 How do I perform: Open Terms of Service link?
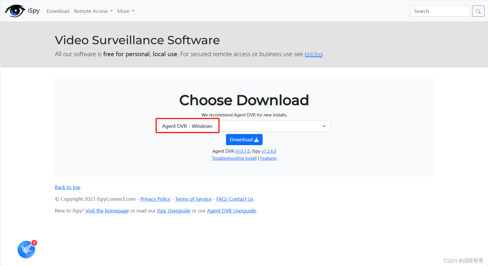click(x=193, y=199)
